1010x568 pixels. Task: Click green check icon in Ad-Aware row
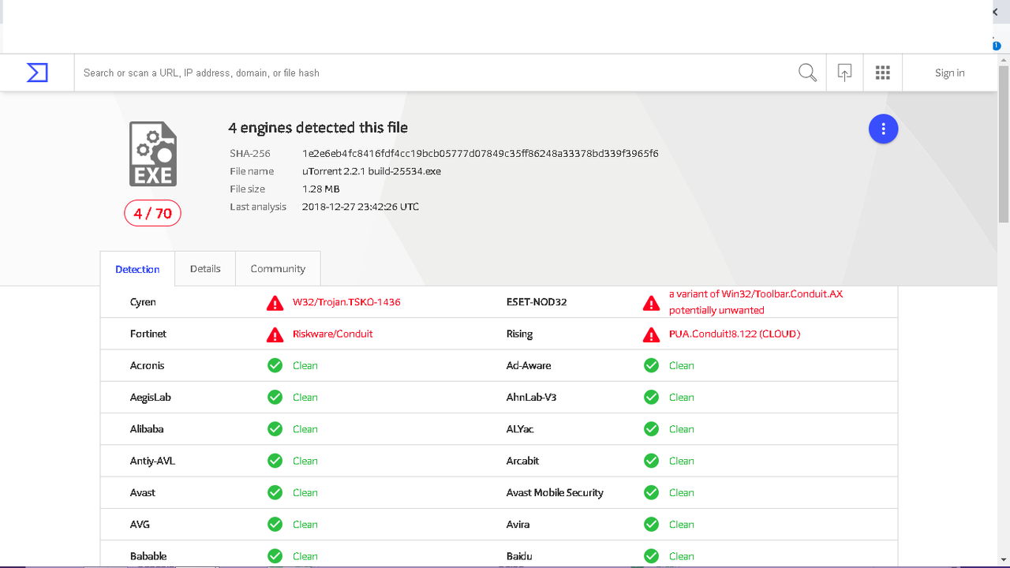(651, 365)
